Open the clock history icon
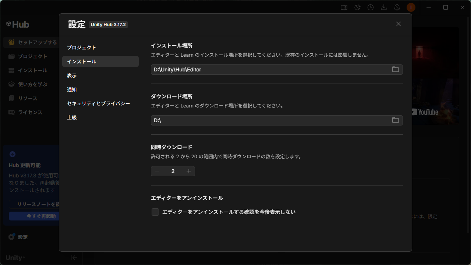Screen dimensions: 471x265 click(x=371, y=7)
